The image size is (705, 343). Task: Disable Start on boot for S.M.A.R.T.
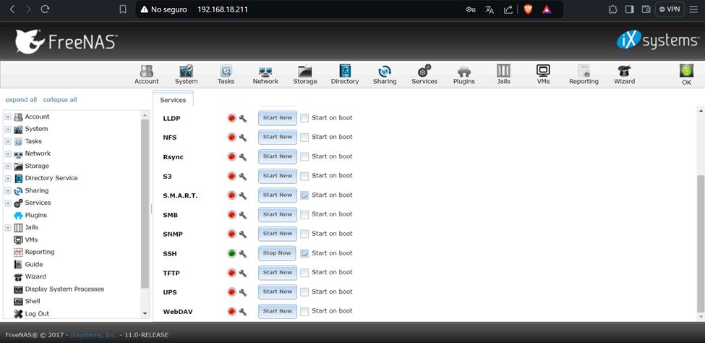(x=304, y=195)
